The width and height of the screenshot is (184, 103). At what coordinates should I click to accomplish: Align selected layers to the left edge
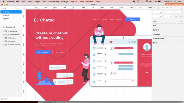click(x=163, y=8)
